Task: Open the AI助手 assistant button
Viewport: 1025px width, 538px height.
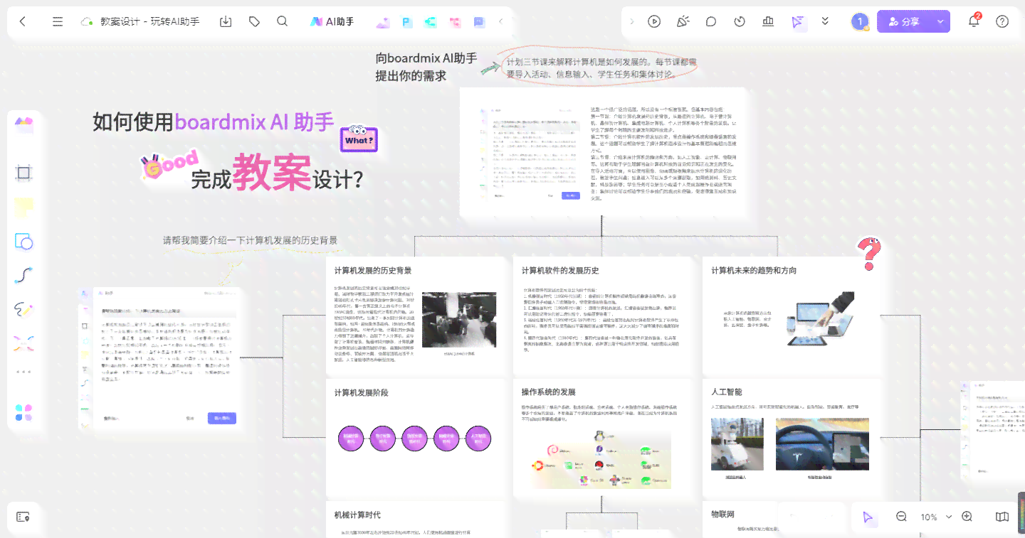Action: click(332, 21)
